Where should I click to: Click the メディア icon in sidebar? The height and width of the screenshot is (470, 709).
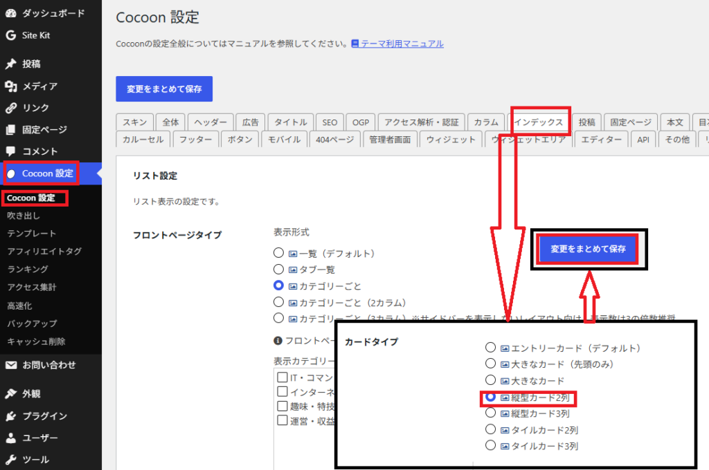(11, 86)
